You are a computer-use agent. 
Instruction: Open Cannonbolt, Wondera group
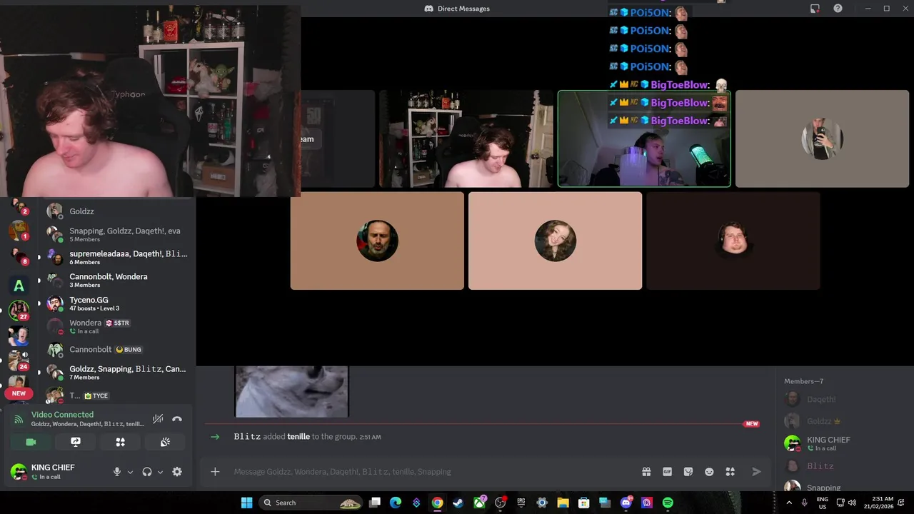pyautogui.click(x=118, y=280)
